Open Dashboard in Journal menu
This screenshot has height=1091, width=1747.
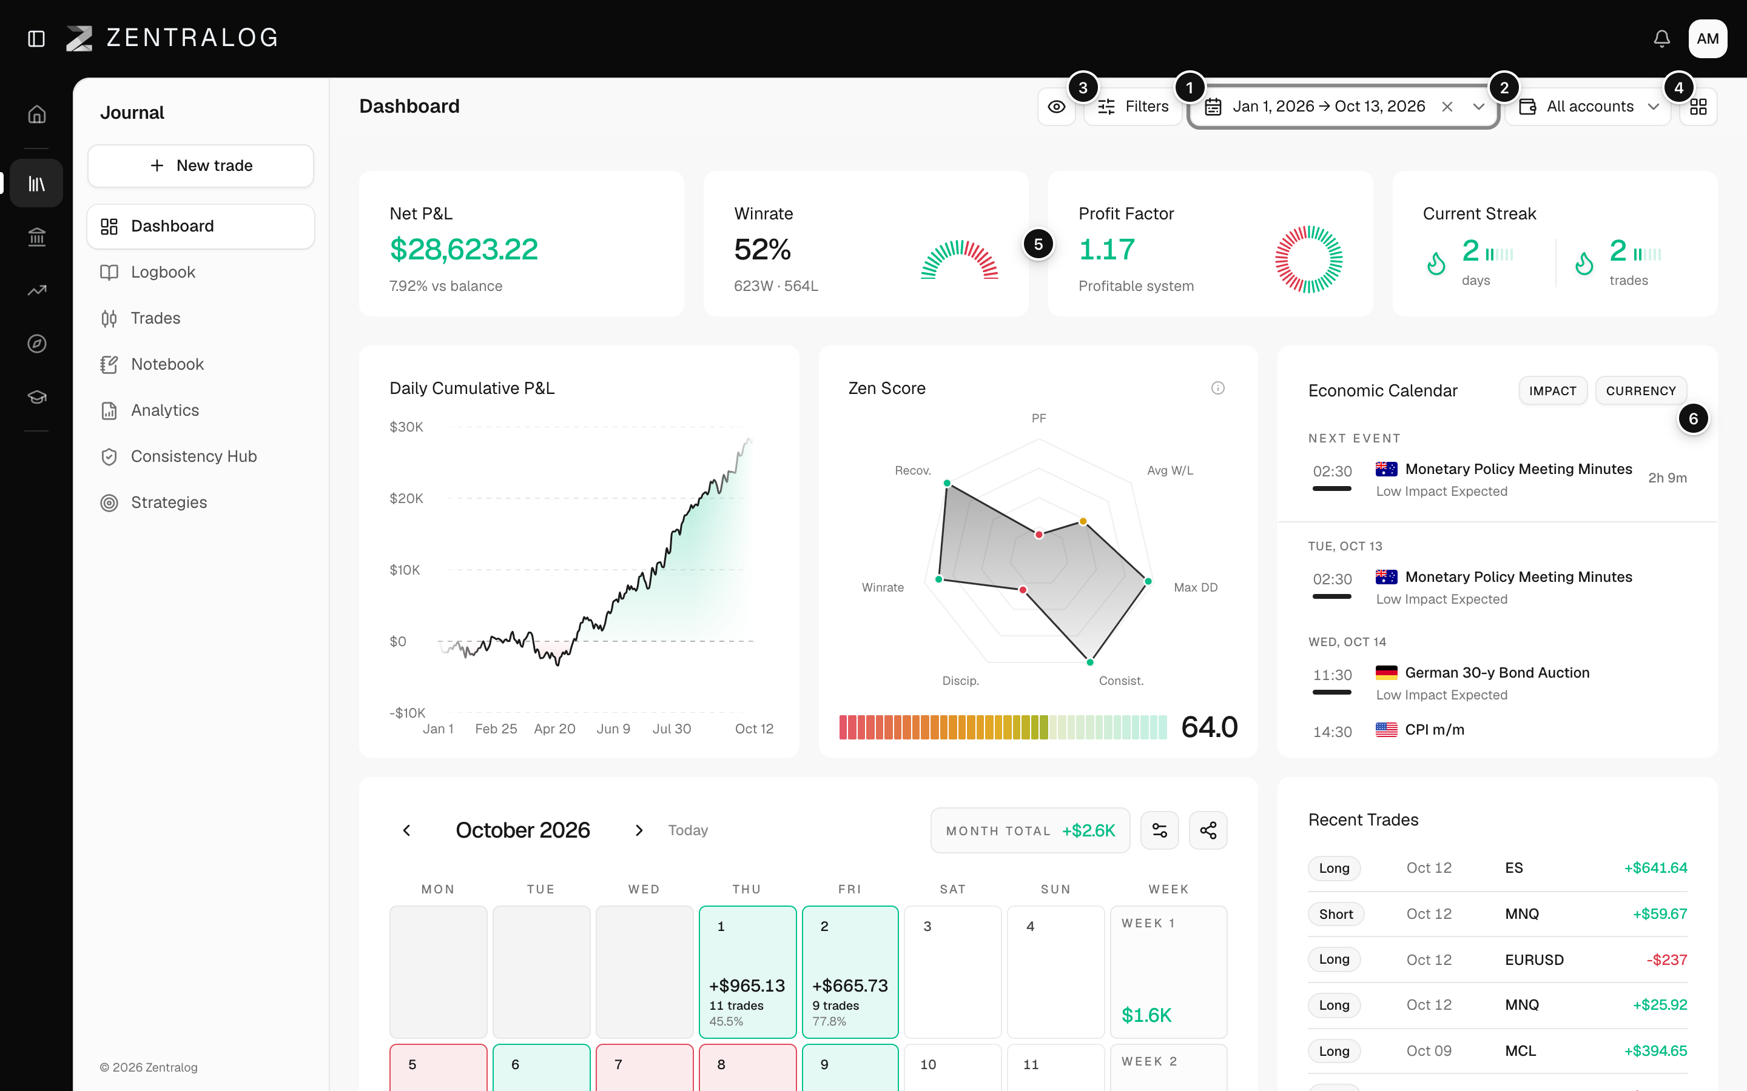pyautogui.click(x=201, y=227)
